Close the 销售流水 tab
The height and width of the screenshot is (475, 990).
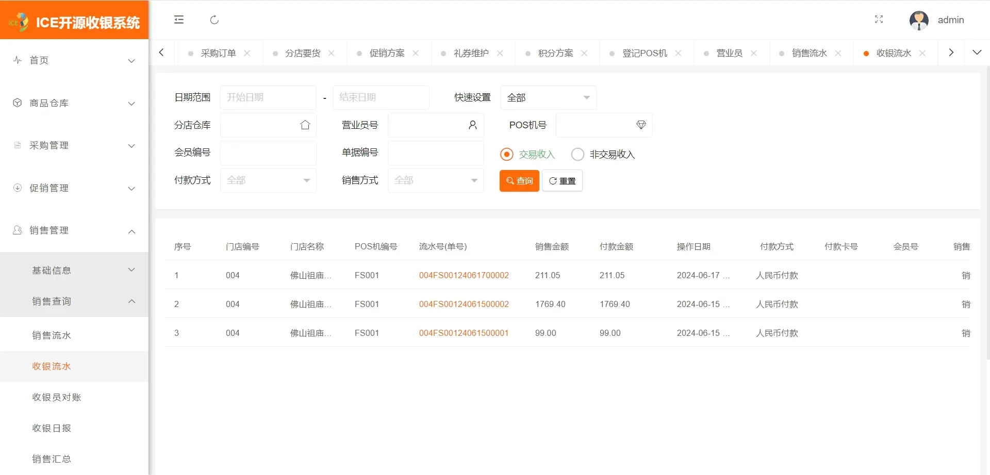(838, 53)
